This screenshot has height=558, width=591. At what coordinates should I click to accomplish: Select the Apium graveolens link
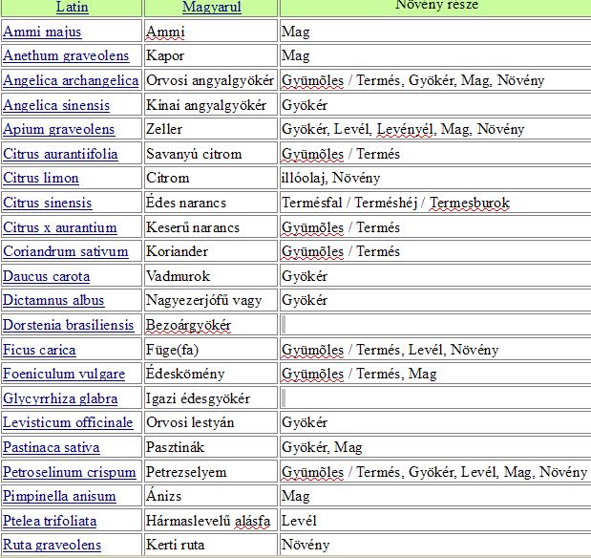click(x=58, y=129)
